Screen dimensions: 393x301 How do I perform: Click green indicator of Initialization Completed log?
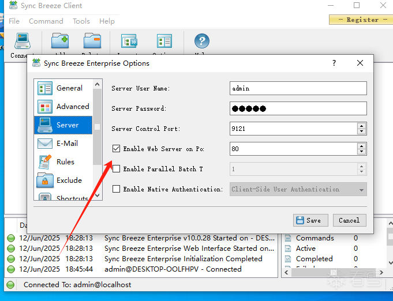[x=11, y=259]
